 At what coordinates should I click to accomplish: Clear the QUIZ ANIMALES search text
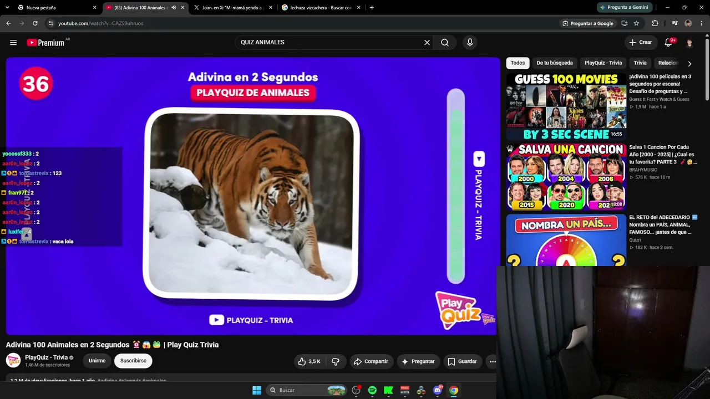pos(427,43)
